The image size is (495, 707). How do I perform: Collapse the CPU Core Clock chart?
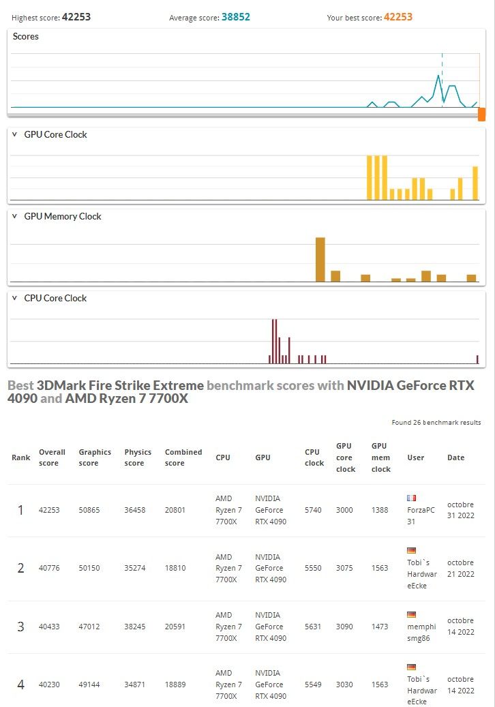14,298
